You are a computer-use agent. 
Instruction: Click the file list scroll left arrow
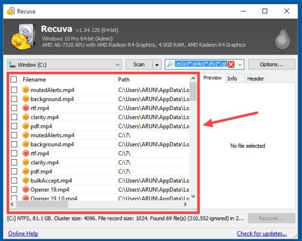coord(12,204)
